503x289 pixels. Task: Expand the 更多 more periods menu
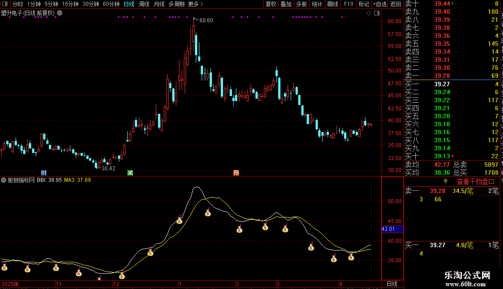(x=195, y=4)
